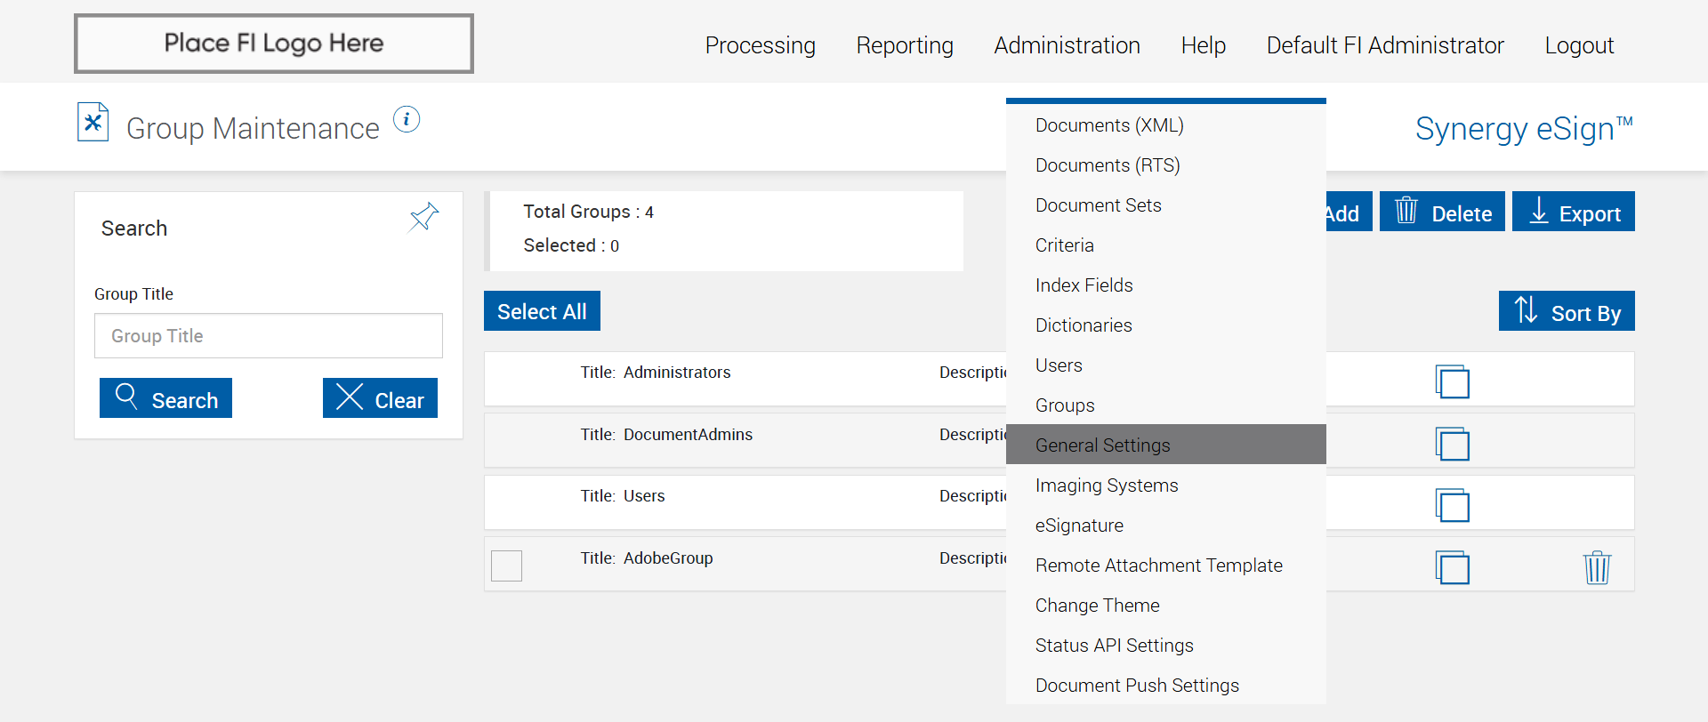Image resolution: width=1708 pixels, height=722 pixels.
Task: Click the Group Maintenance page icon
Action: coord(93,123)
